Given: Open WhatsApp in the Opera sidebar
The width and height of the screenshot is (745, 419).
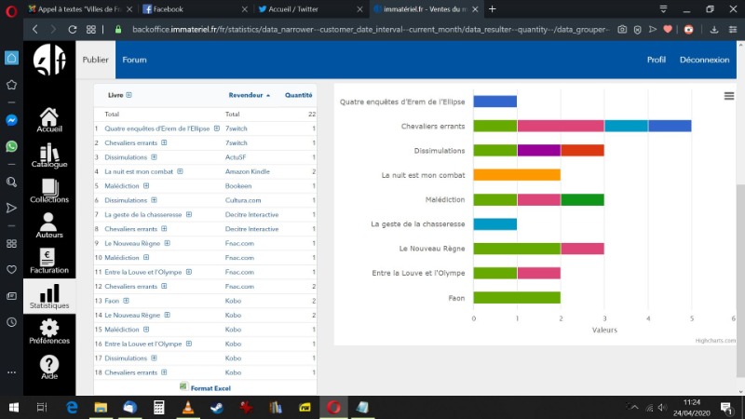Looking at the screenshot, I should 11,146.
